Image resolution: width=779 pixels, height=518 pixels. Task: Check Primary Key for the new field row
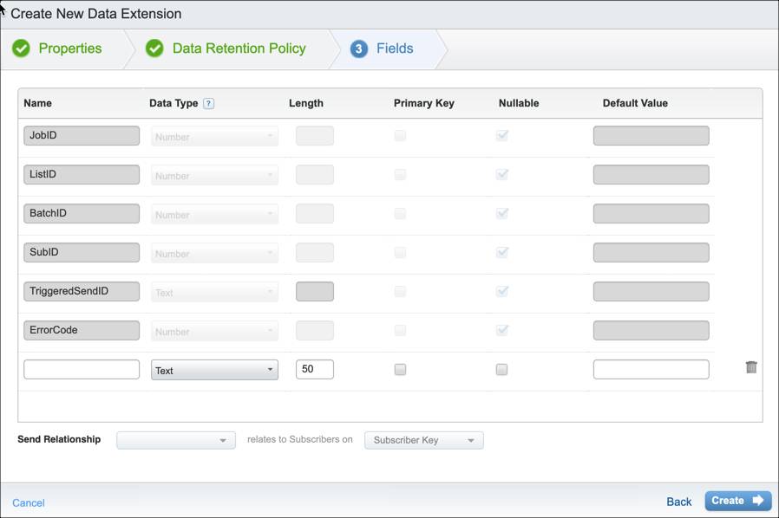pyautogui.click(x=400, y=369)
